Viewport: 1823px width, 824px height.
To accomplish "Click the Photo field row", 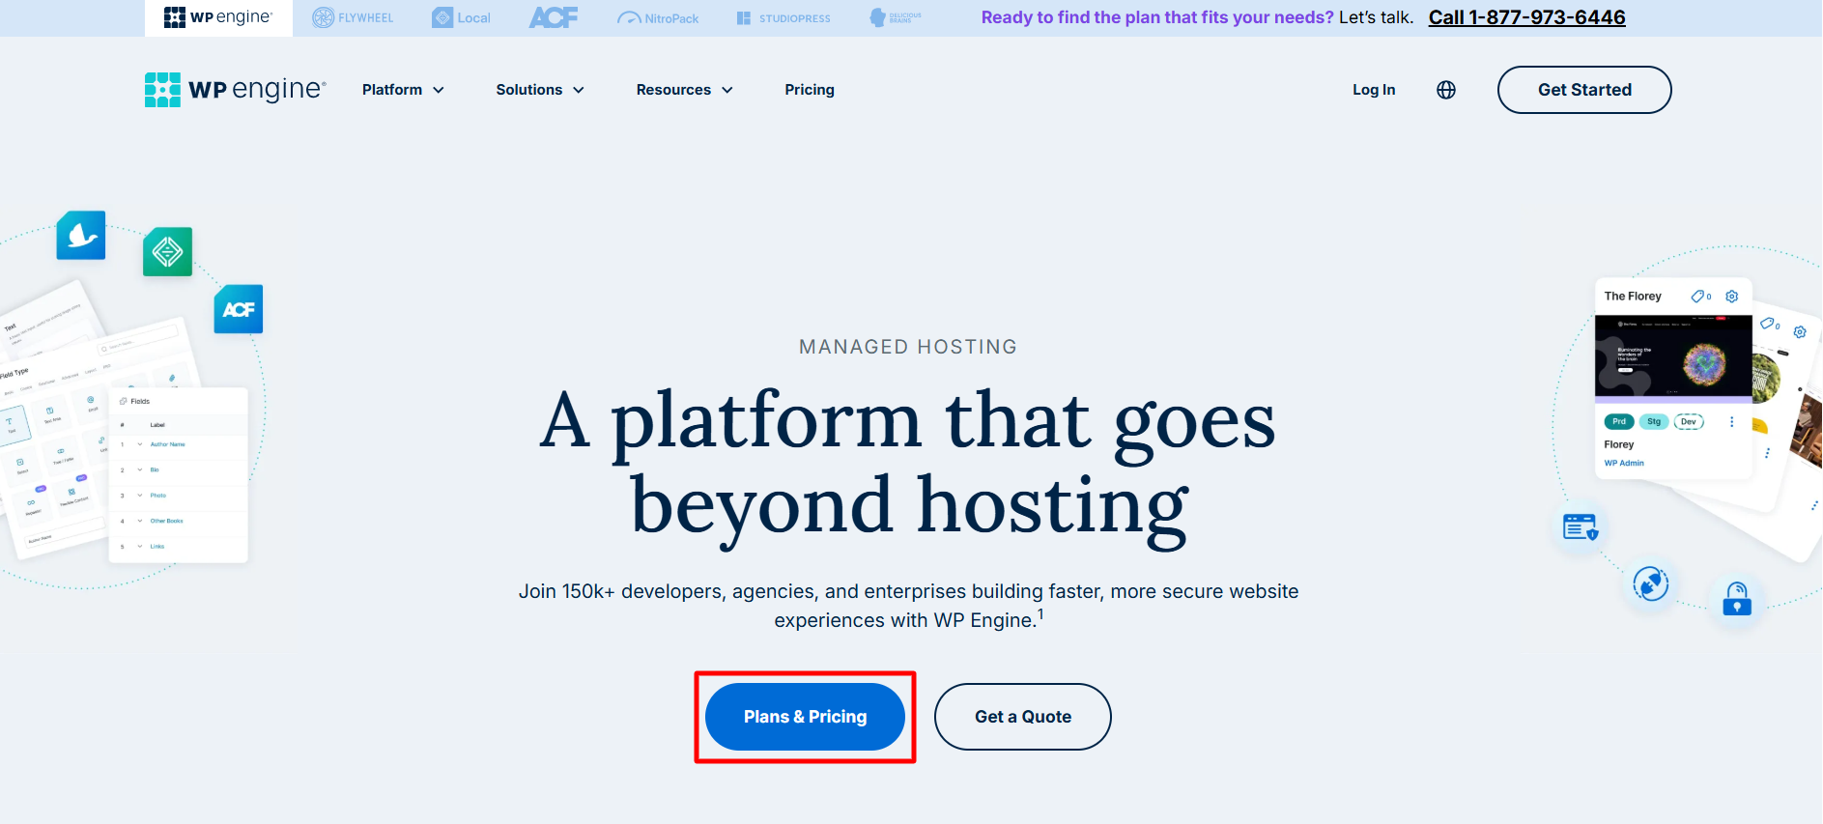I will (179, 496).
